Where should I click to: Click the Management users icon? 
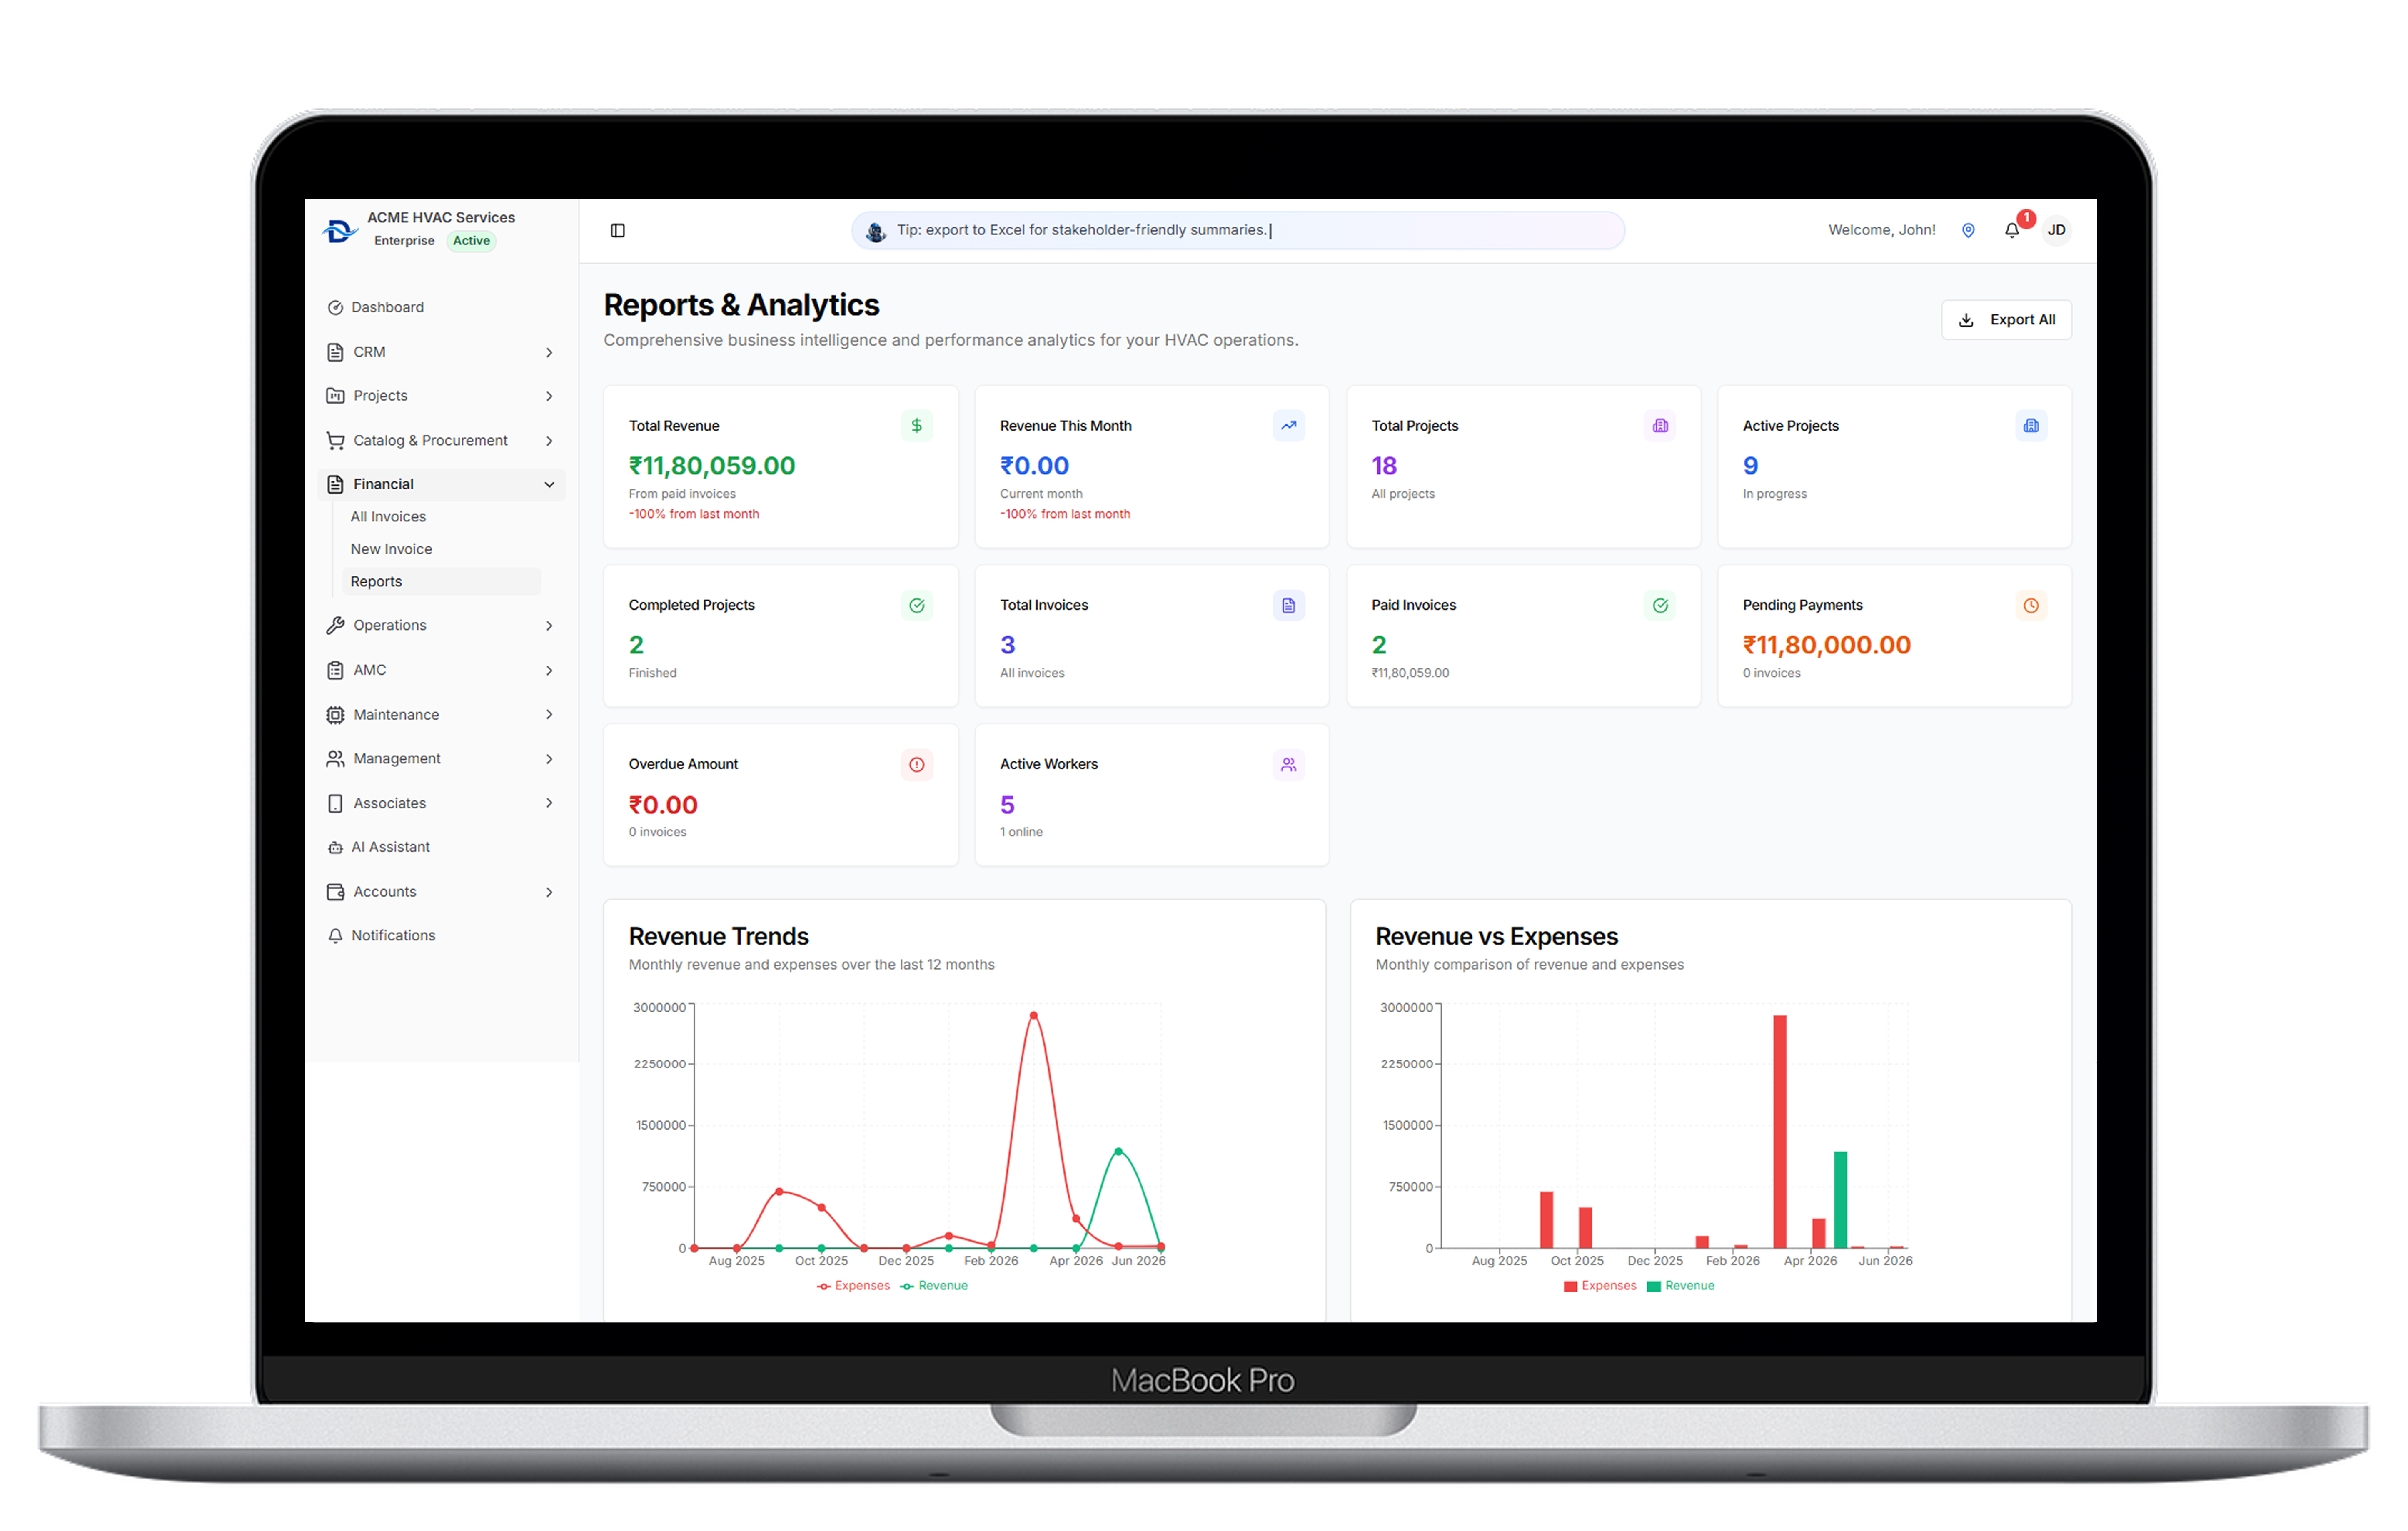tap(335, 759)
